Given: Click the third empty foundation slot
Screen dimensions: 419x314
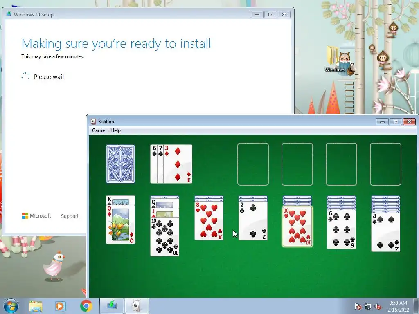Looking at the screenshot, I should click(341, 164).
